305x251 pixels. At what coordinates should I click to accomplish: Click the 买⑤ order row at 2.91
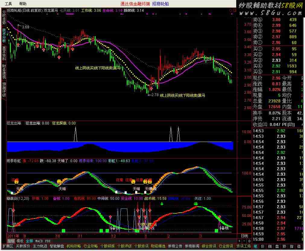(x=278, y=72)
